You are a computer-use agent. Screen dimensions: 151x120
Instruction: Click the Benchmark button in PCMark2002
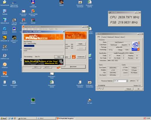click(73, 67)
